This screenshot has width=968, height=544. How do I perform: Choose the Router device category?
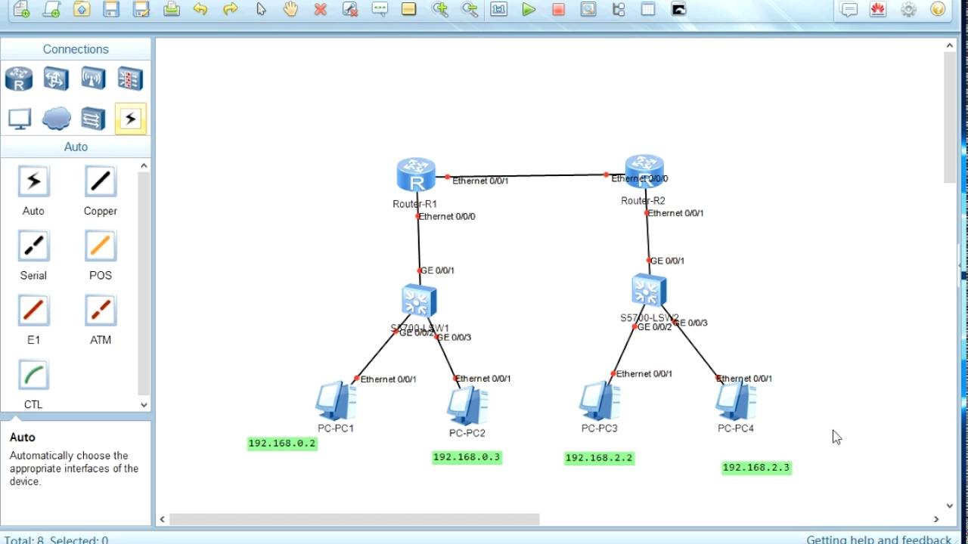(19, 79)
